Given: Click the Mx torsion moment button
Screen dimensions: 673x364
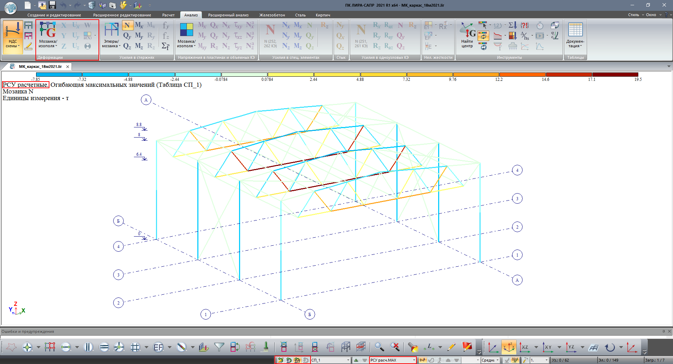Looking at the screenshot, I should pyautogui.click(x=139, y=25).
